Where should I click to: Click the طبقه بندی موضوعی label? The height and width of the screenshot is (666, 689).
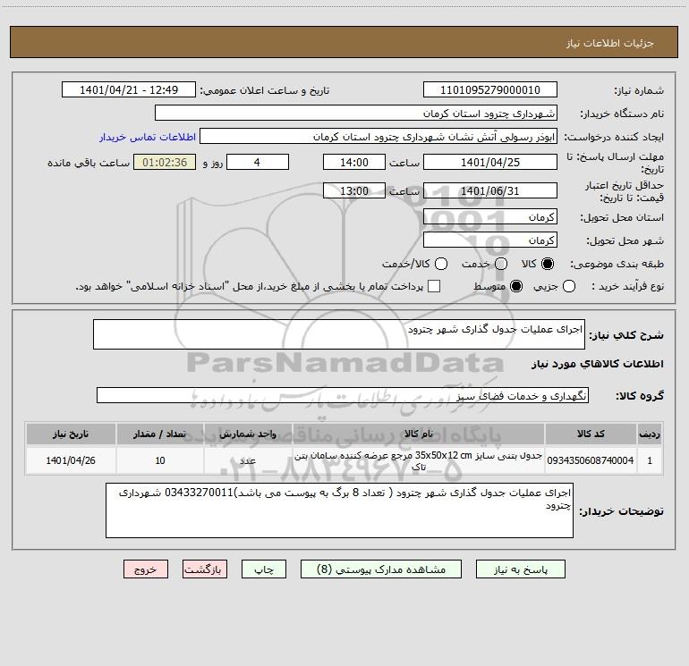pos(617,265)
